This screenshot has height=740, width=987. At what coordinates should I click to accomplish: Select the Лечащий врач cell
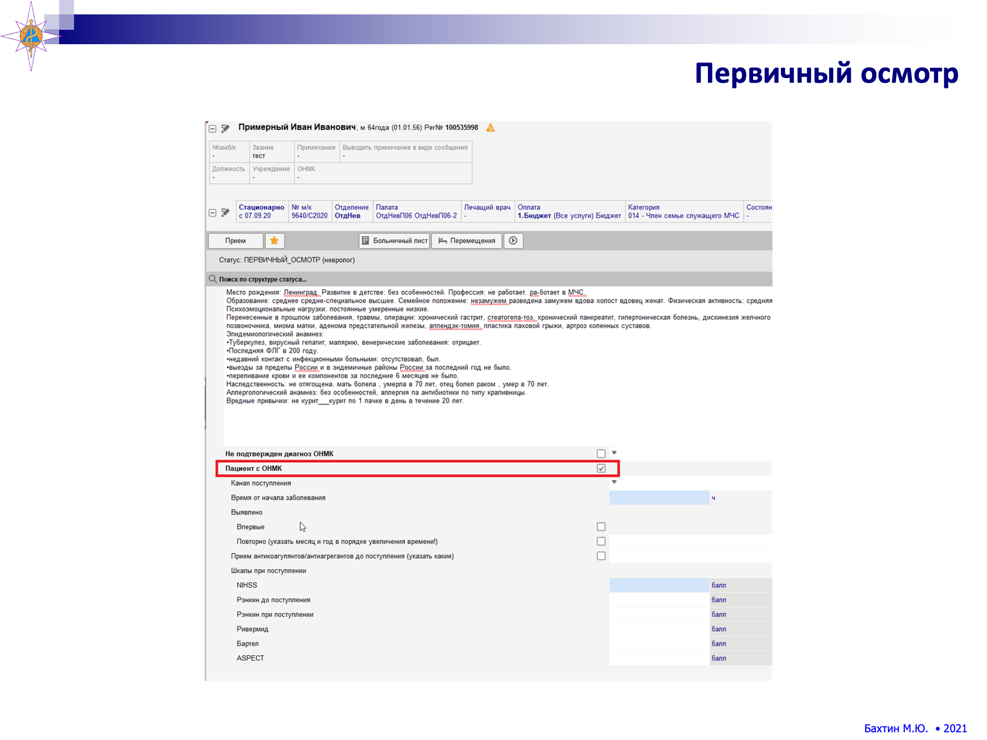click(487, 212)
